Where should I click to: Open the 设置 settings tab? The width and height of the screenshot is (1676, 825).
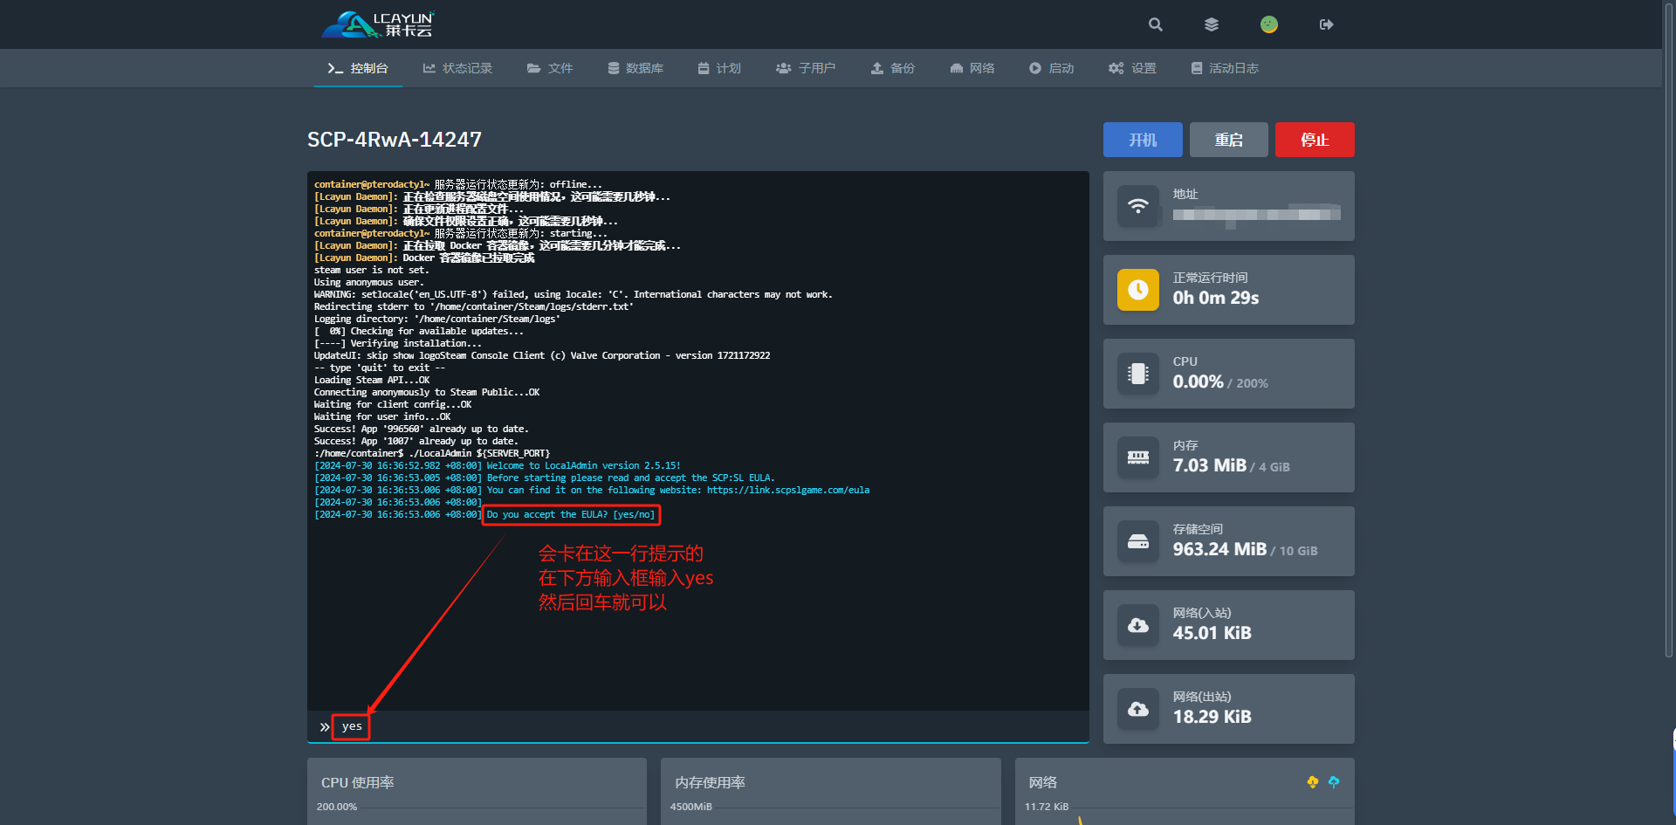point(1132,68)
